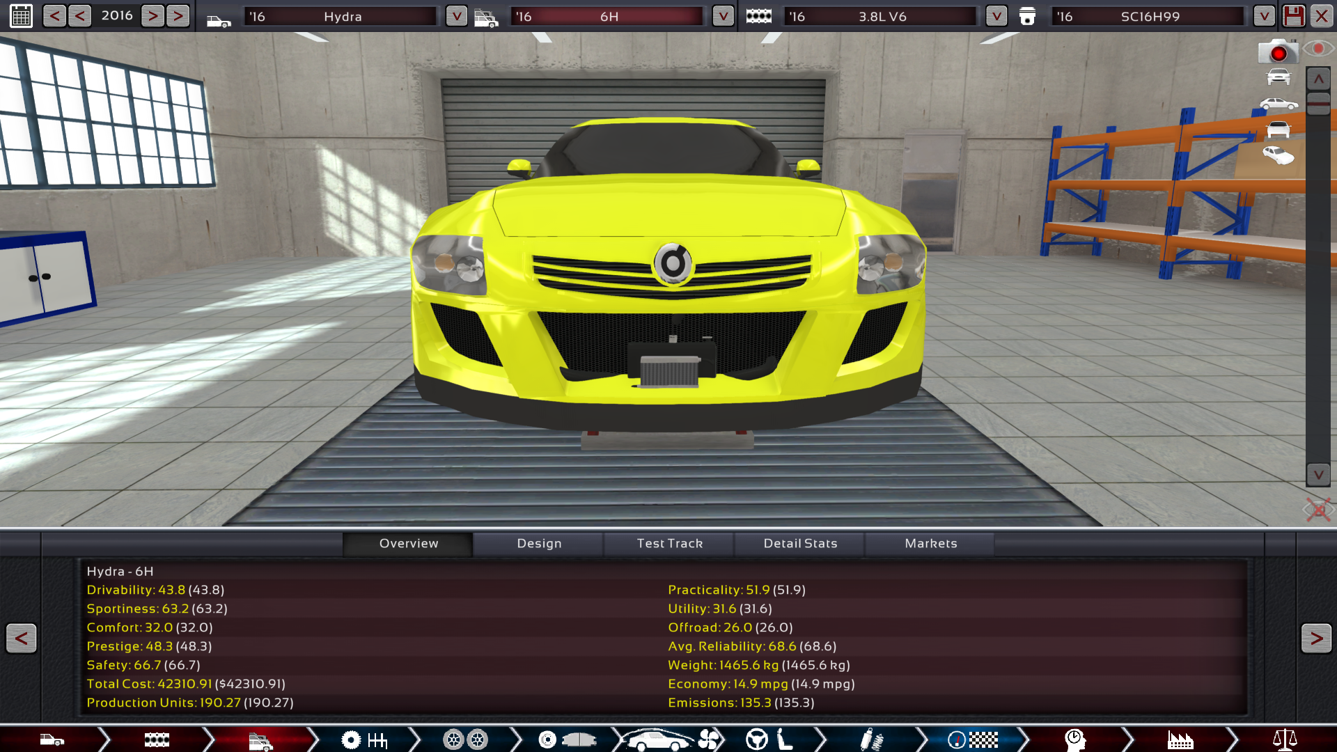Switch to side view car icon
Image resolution: width=1337 pixels, height=752 pixels.
point(1278,104)
